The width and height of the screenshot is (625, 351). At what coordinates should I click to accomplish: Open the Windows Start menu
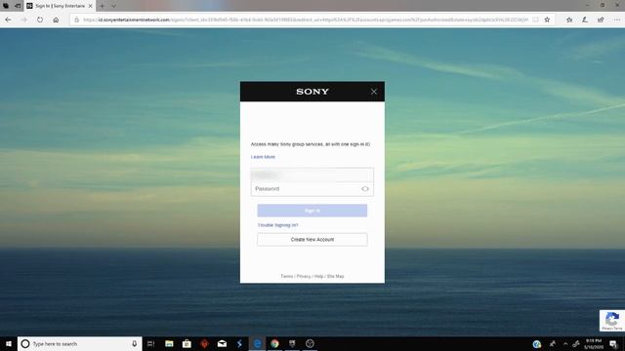pyautogui.click(x=9, y=344)
